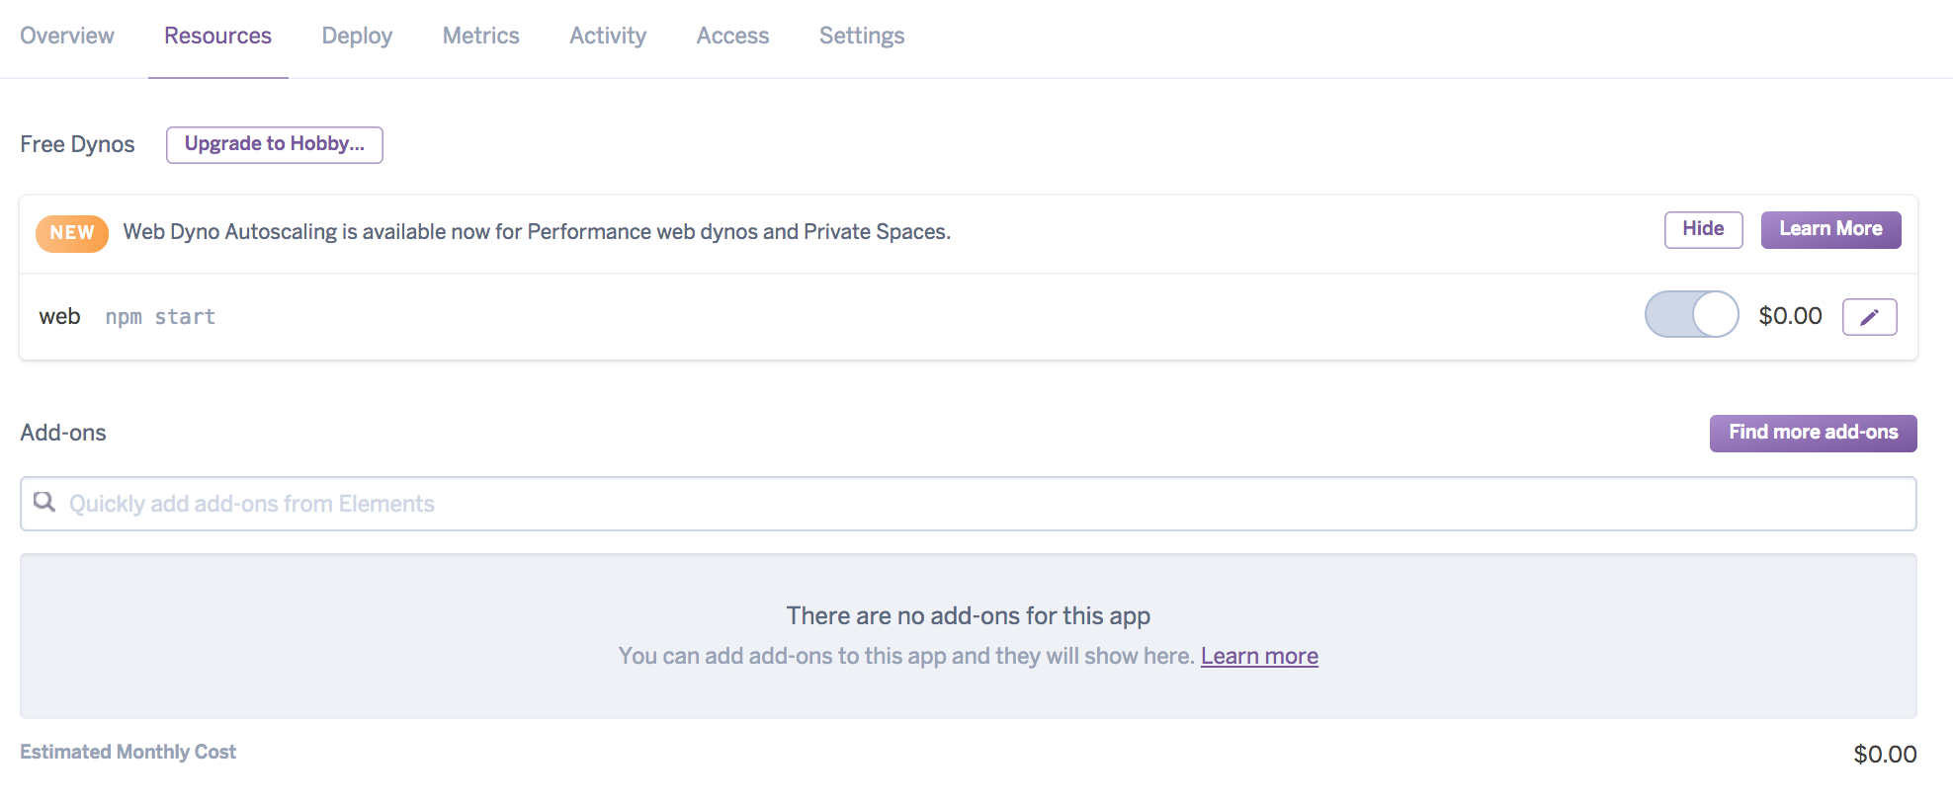Open the Overview tab
Image resolution: width=1953 pixels, height=804 pixels.
coord(67,37)
